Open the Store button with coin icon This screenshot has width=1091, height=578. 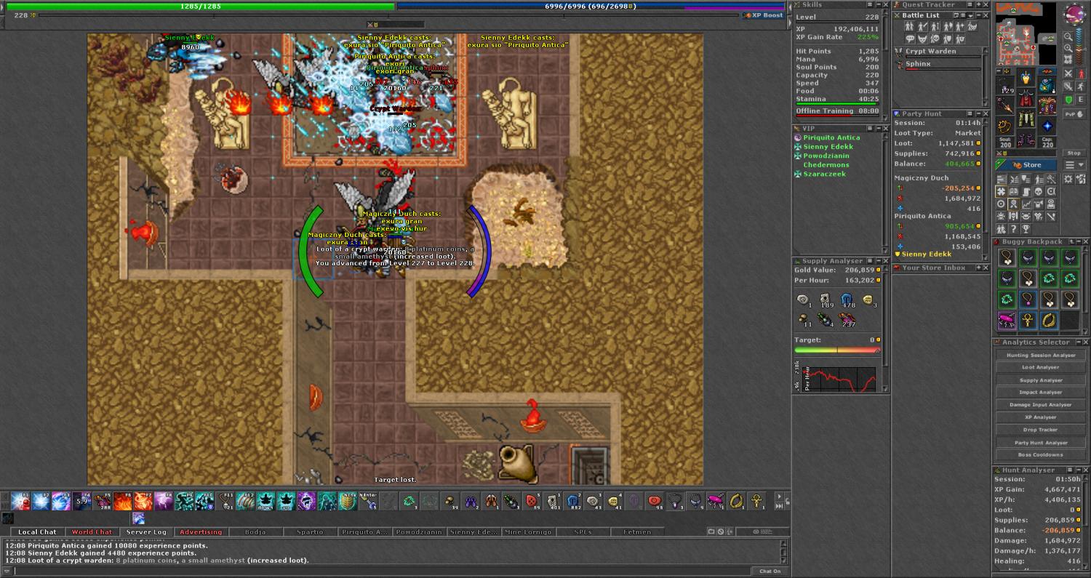(1026, 165)
